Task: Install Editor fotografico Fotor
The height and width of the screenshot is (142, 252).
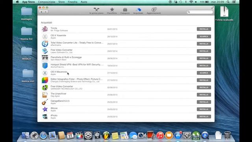Action: tap(204, 80)
